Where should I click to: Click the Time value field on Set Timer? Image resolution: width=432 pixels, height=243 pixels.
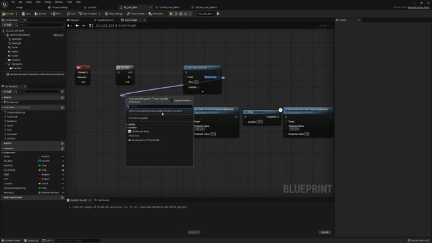(x=196, y=82)
